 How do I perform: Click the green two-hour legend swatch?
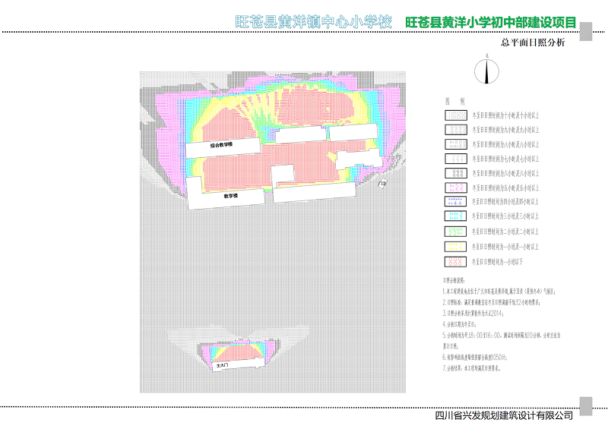point(455,232)
